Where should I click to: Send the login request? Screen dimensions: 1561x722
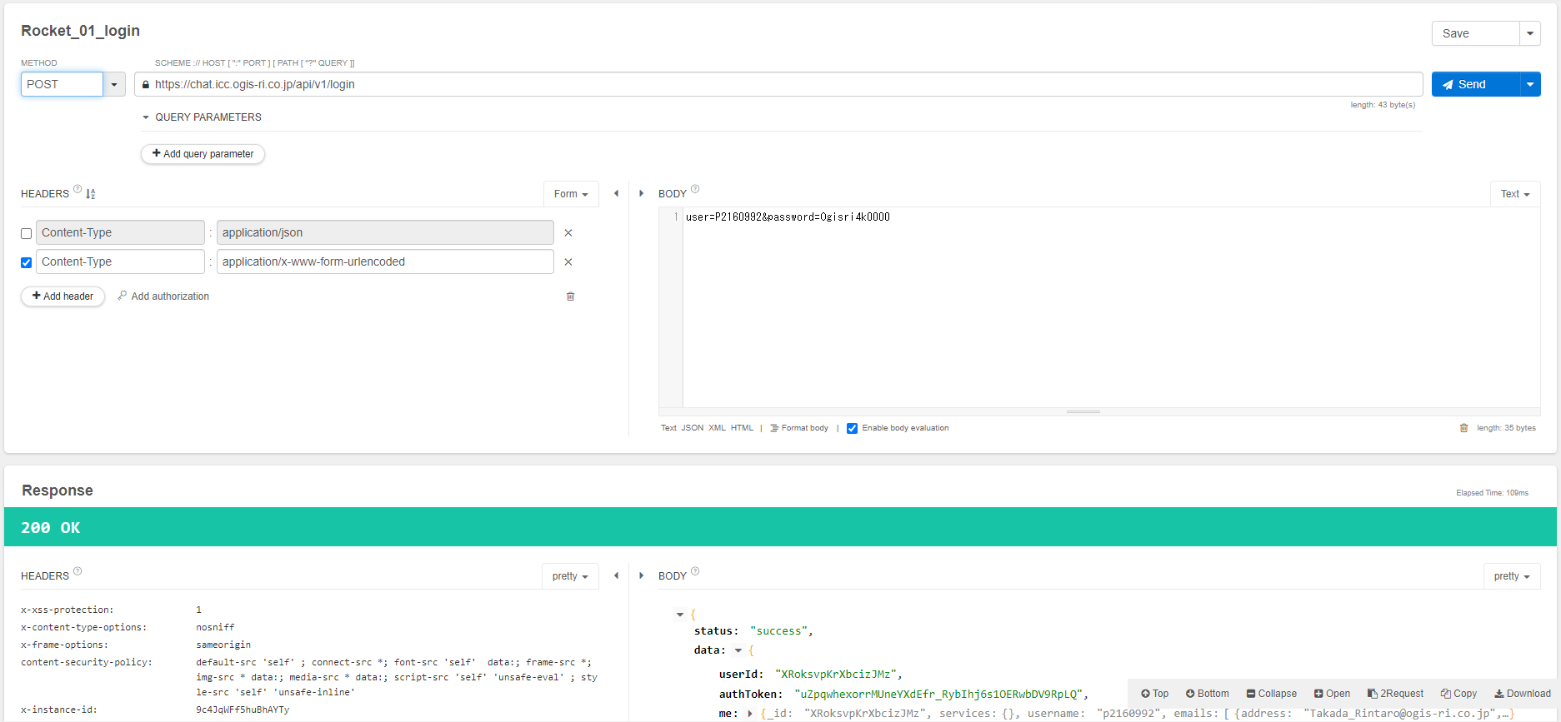1473,84
